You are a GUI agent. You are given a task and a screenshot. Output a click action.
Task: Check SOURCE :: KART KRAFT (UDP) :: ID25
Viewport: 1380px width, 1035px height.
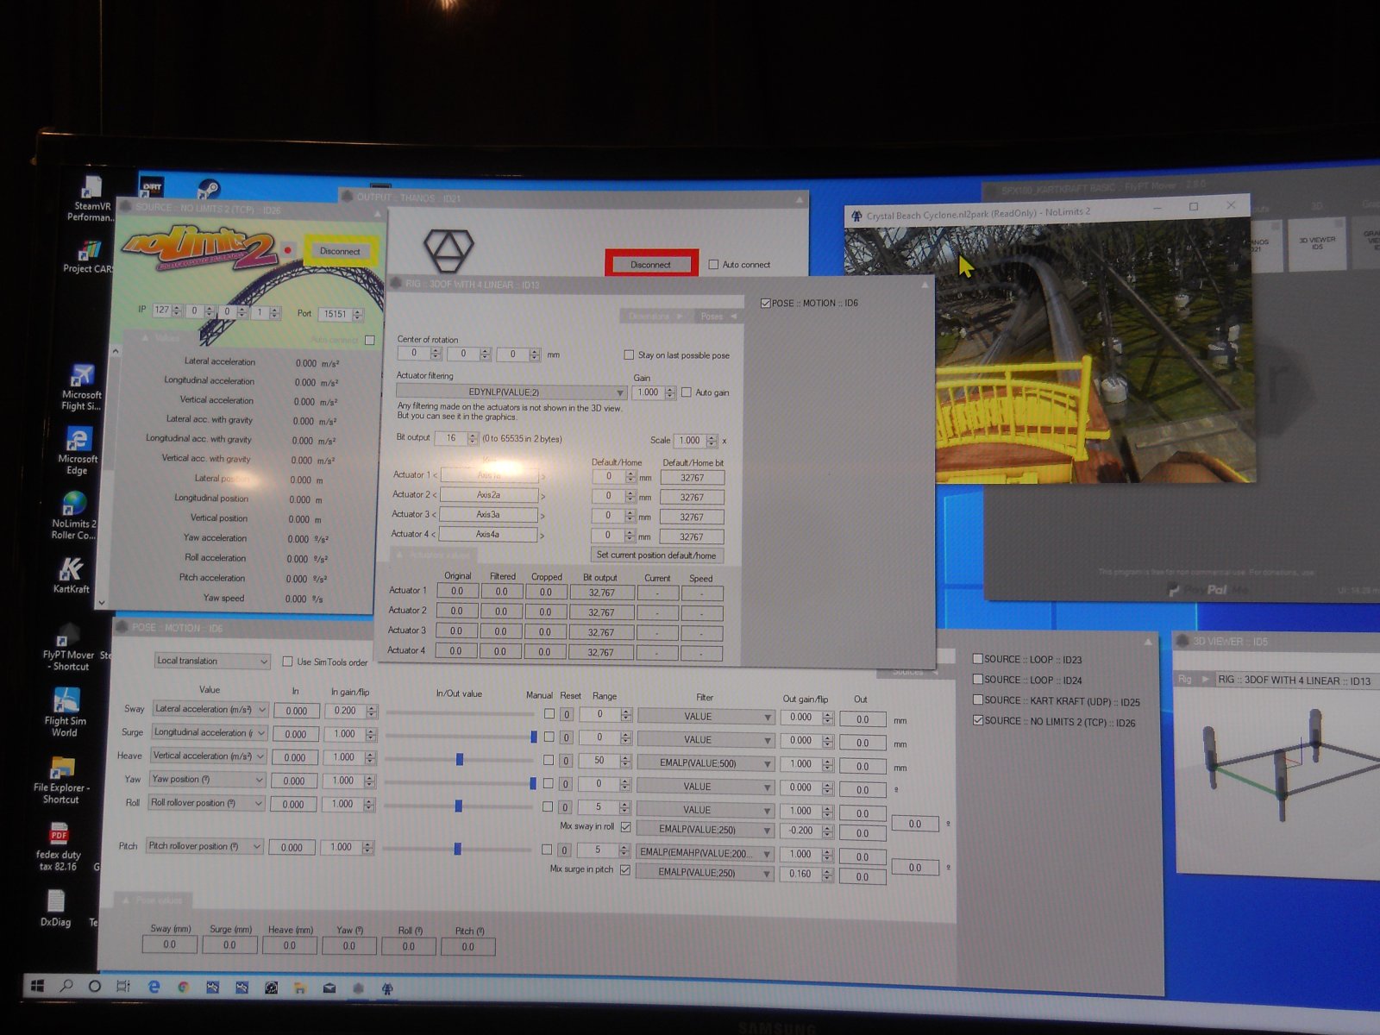pos(978,700)
